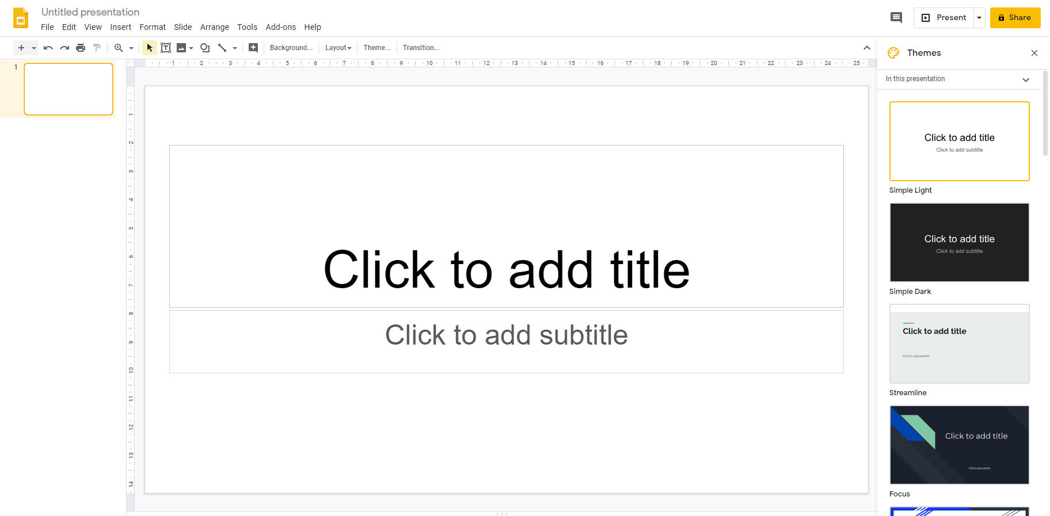Select the Simple Dark theme thumbnail

click(x=960, y=242)
